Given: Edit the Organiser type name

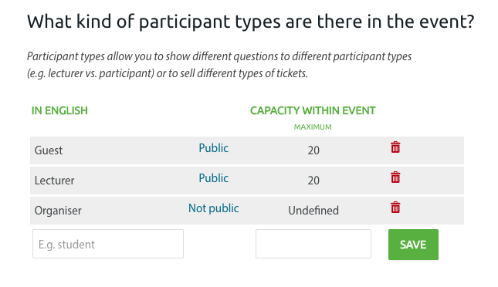Looking at the screenshot, I should (58, 211).
